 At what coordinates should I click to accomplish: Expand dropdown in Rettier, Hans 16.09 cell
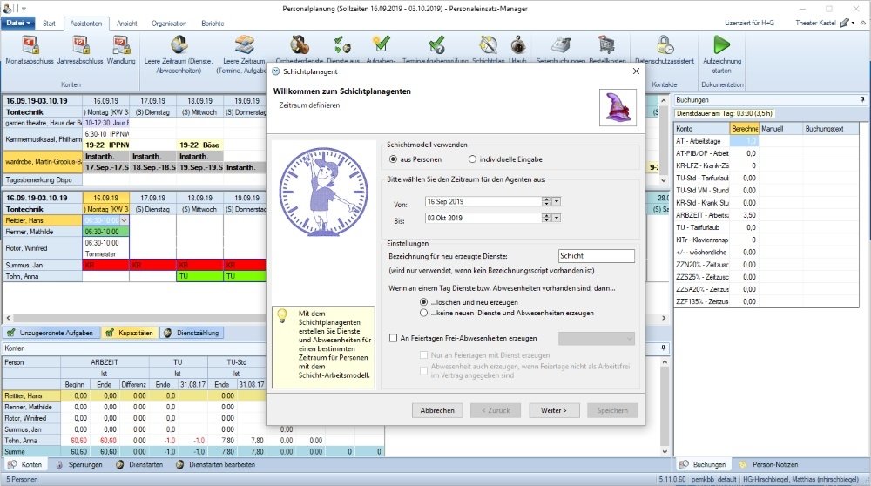click(x=125, y=220)
